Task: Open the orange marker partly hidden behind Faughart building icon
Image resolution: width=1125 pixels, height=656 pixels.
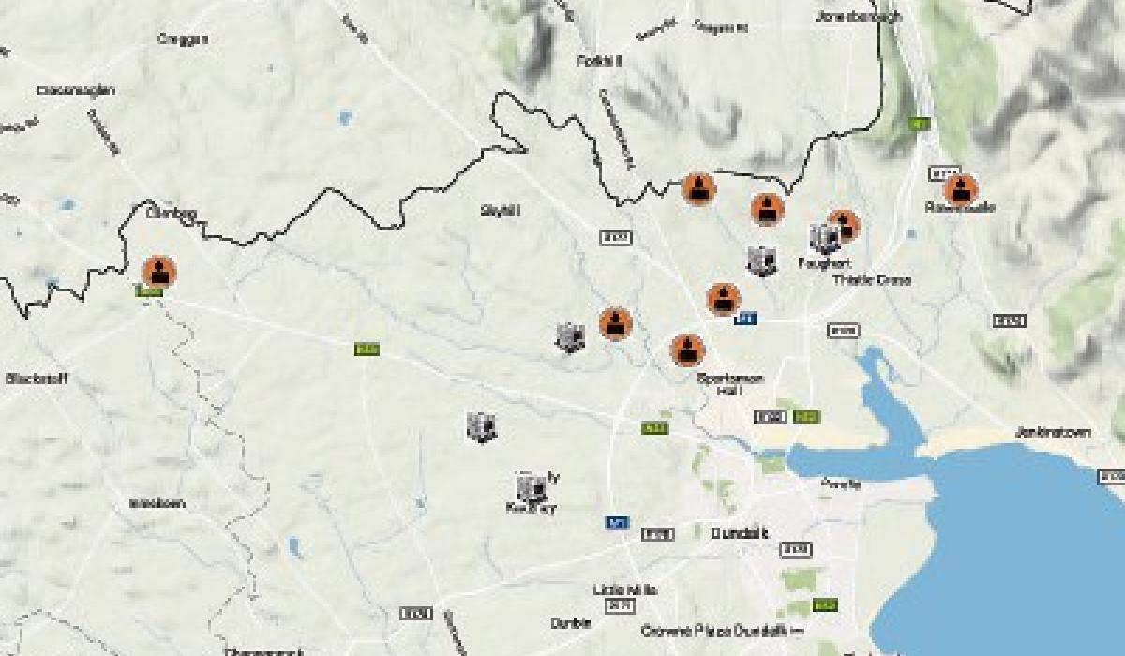Action: click(x=844, y=225)
